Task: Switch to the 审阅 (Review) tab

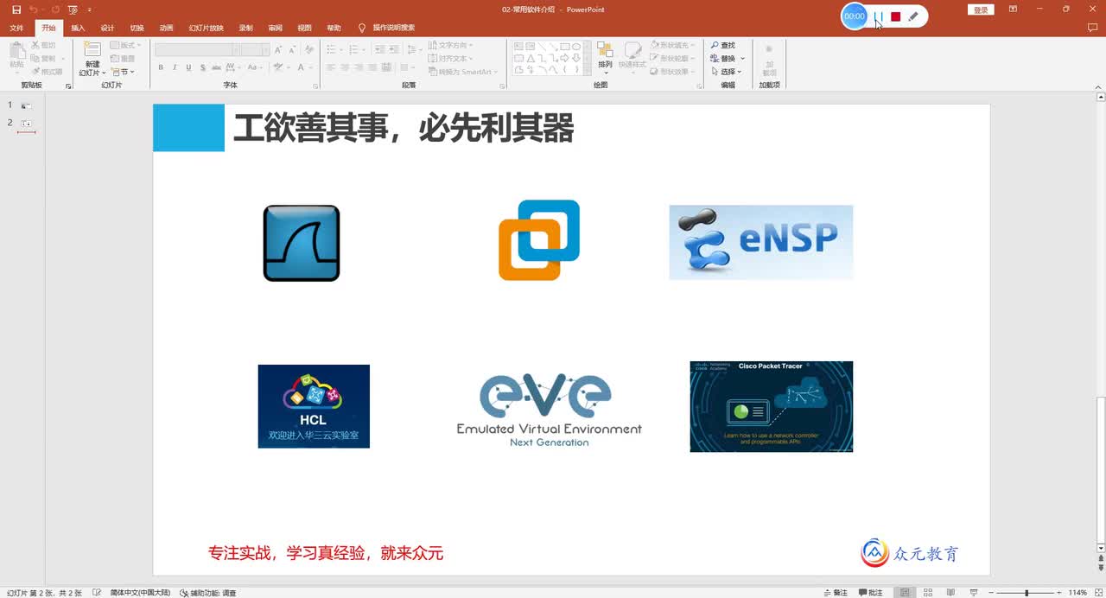Action: pos(275,28)
